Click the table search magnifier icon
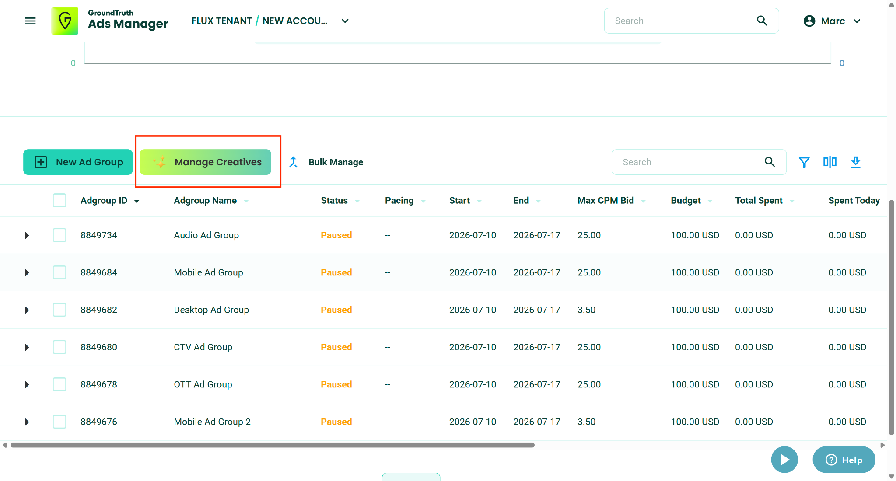The width and height of the screenshot is (896, 481). tap(770, 162)
